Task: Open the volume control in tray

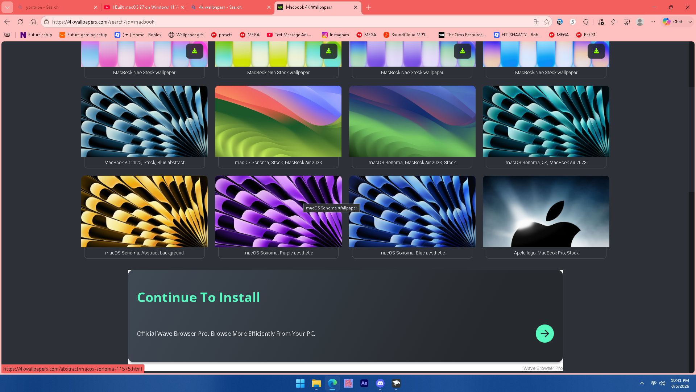Action: 662,383
